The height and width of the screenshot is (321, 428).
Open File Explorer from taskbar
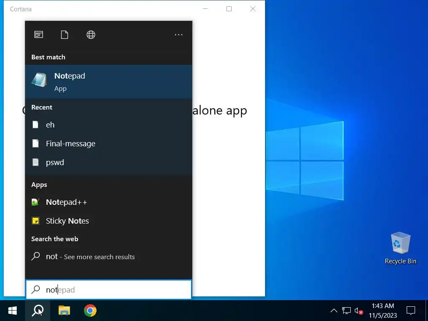(x=64, y=311)
